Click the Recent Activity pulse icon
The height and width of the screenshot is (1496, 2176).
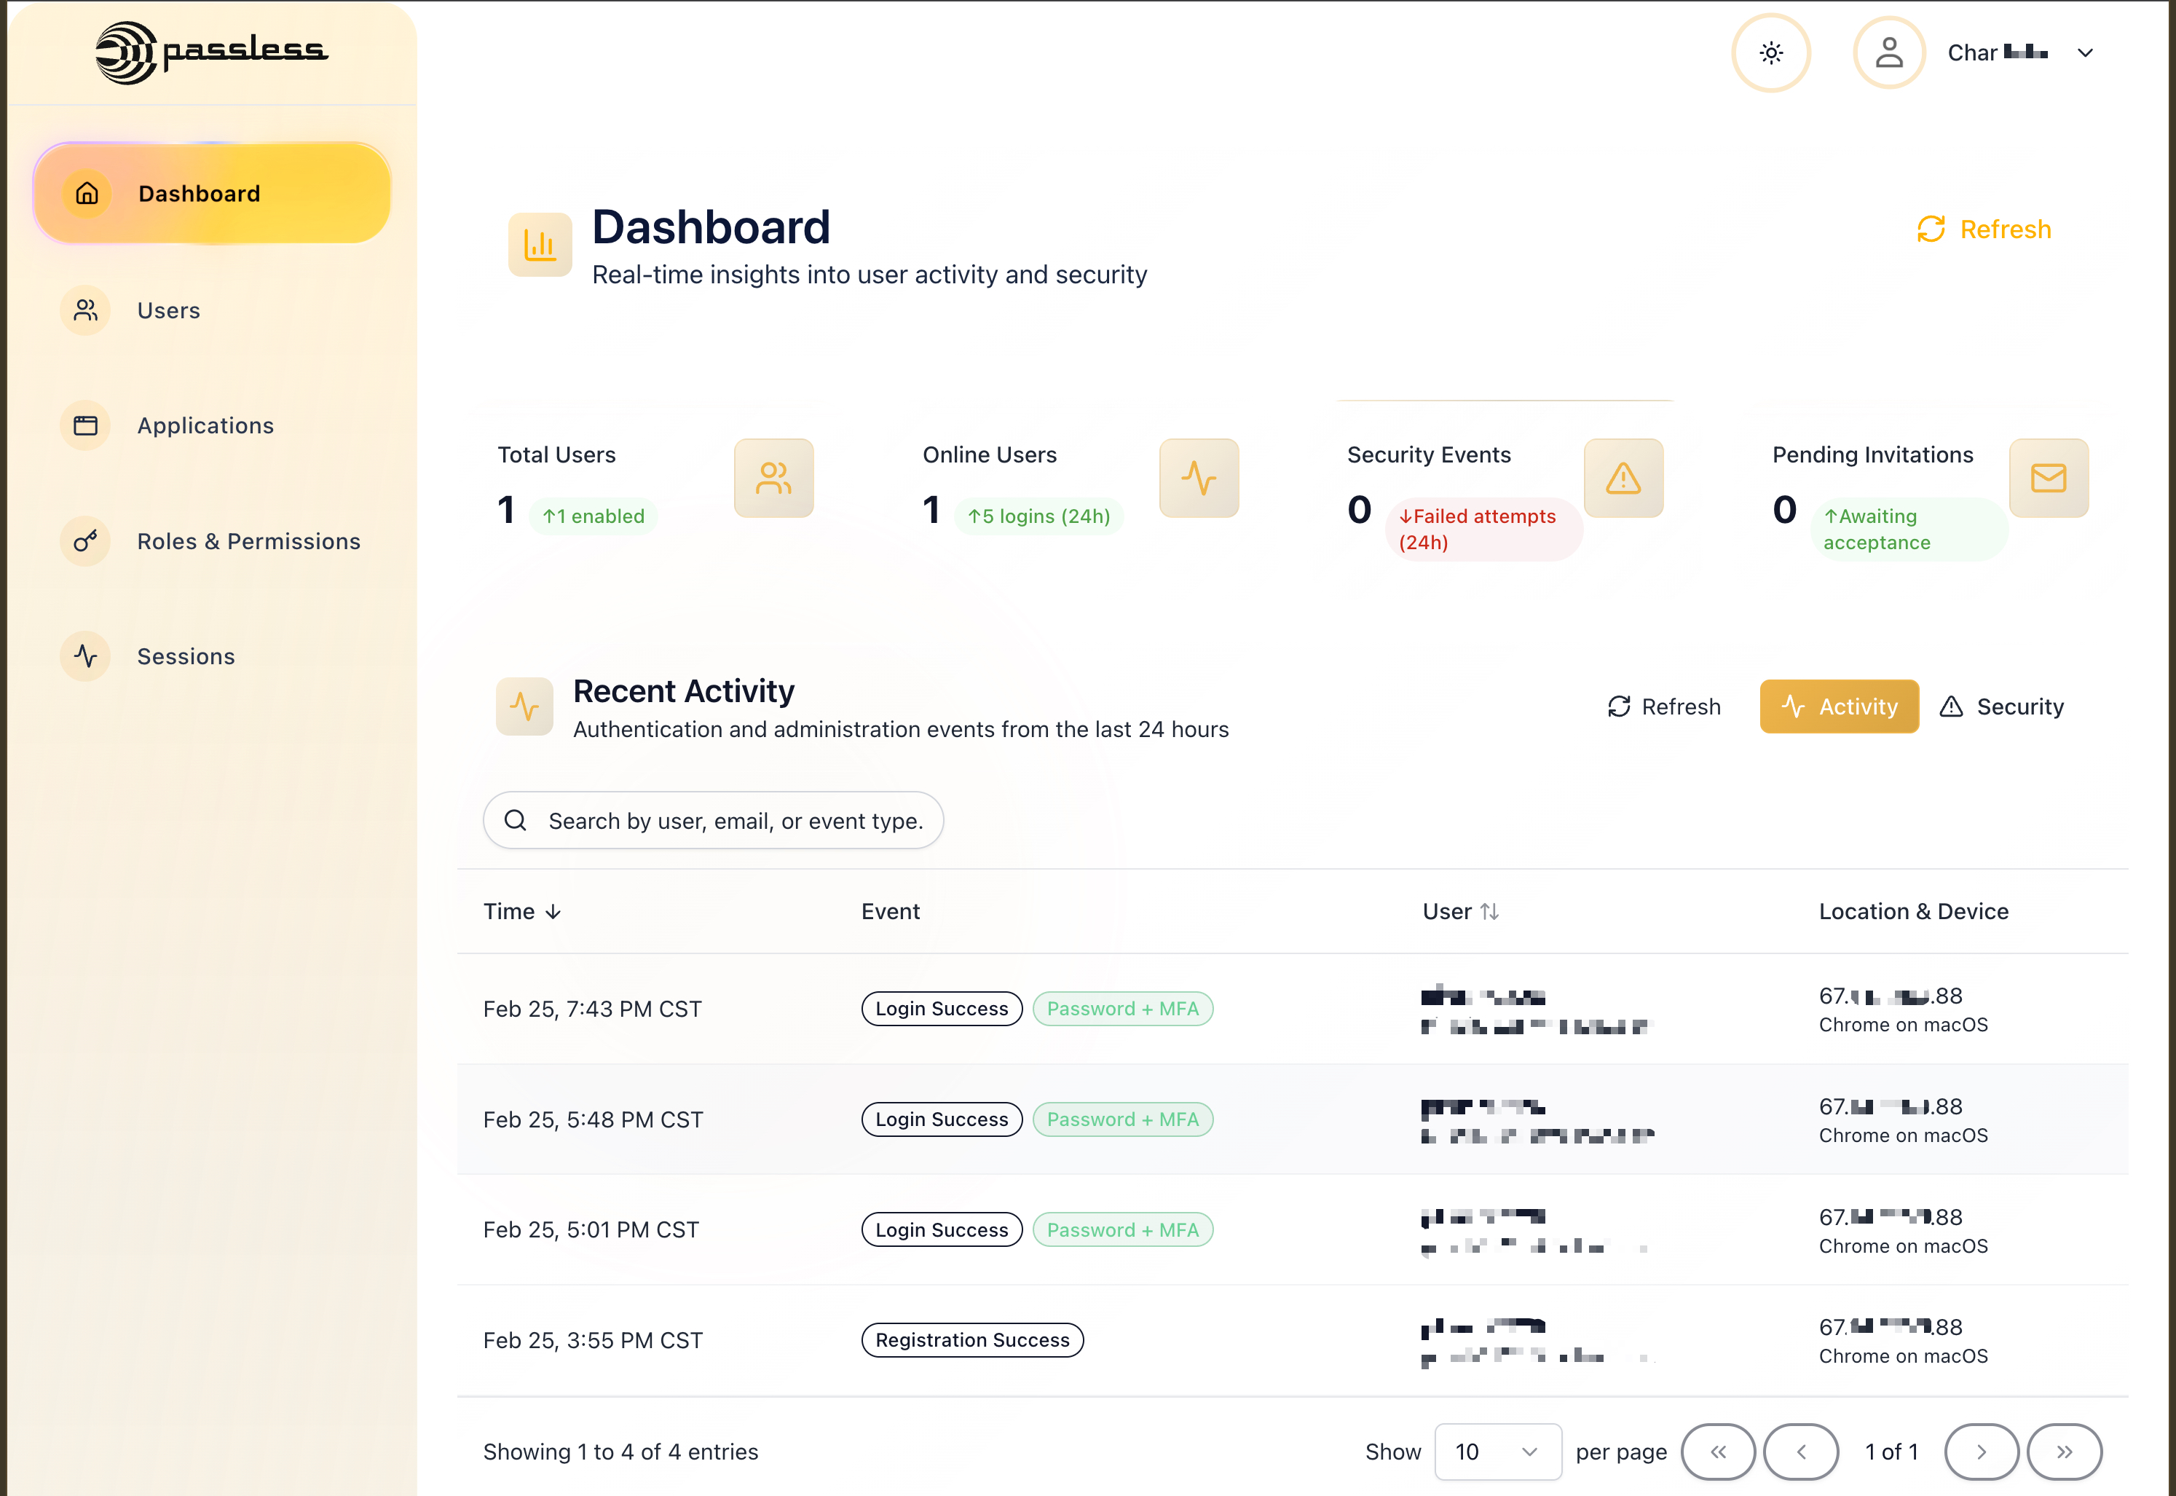[x=525, y=706]
